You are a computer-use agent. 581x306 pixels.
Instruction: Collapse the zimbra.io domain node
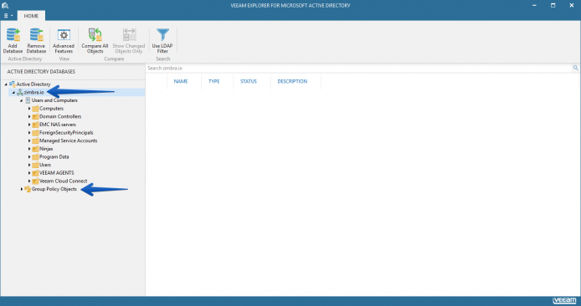point(13,93)
